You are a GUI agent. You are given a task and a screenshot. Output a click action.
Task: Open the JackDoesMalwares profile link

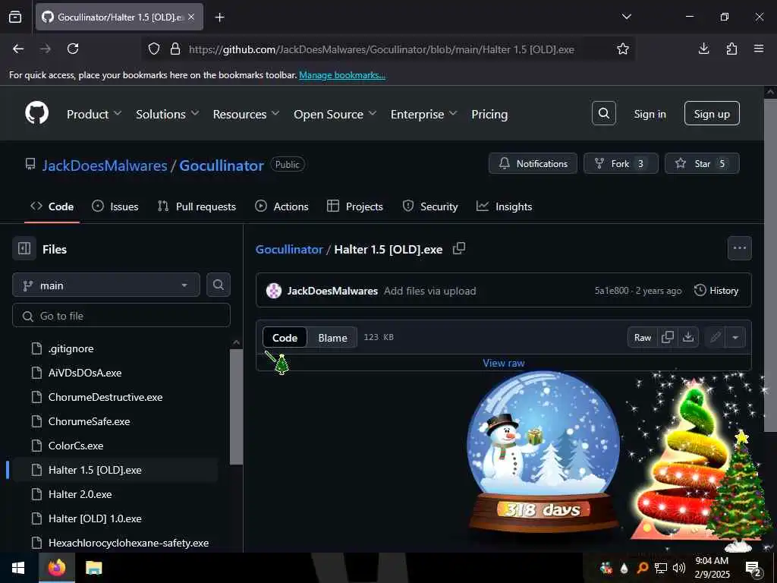[105, 165]
